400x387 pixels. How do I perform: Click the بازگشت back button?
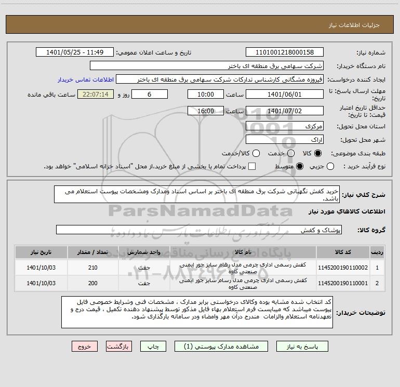pyautogui.click(x=119, y=346)
